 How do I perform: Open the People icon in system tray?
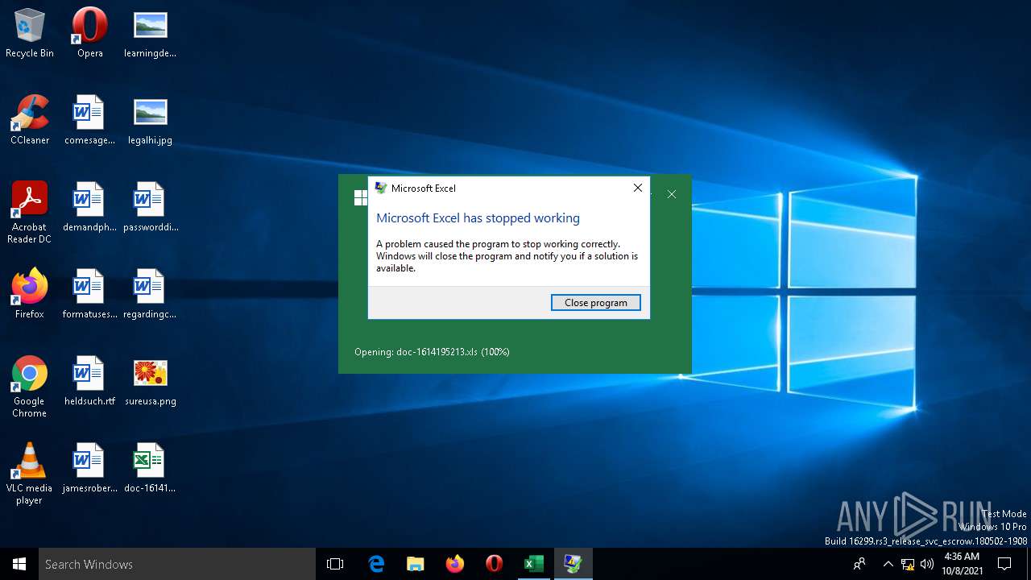pyautogui.click(x=859, y=564)
